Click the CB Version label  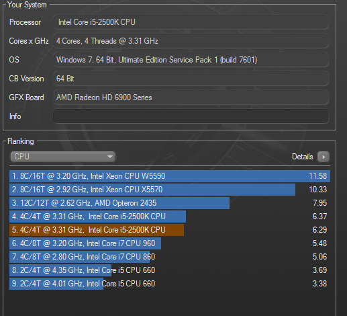click(26, 79)
